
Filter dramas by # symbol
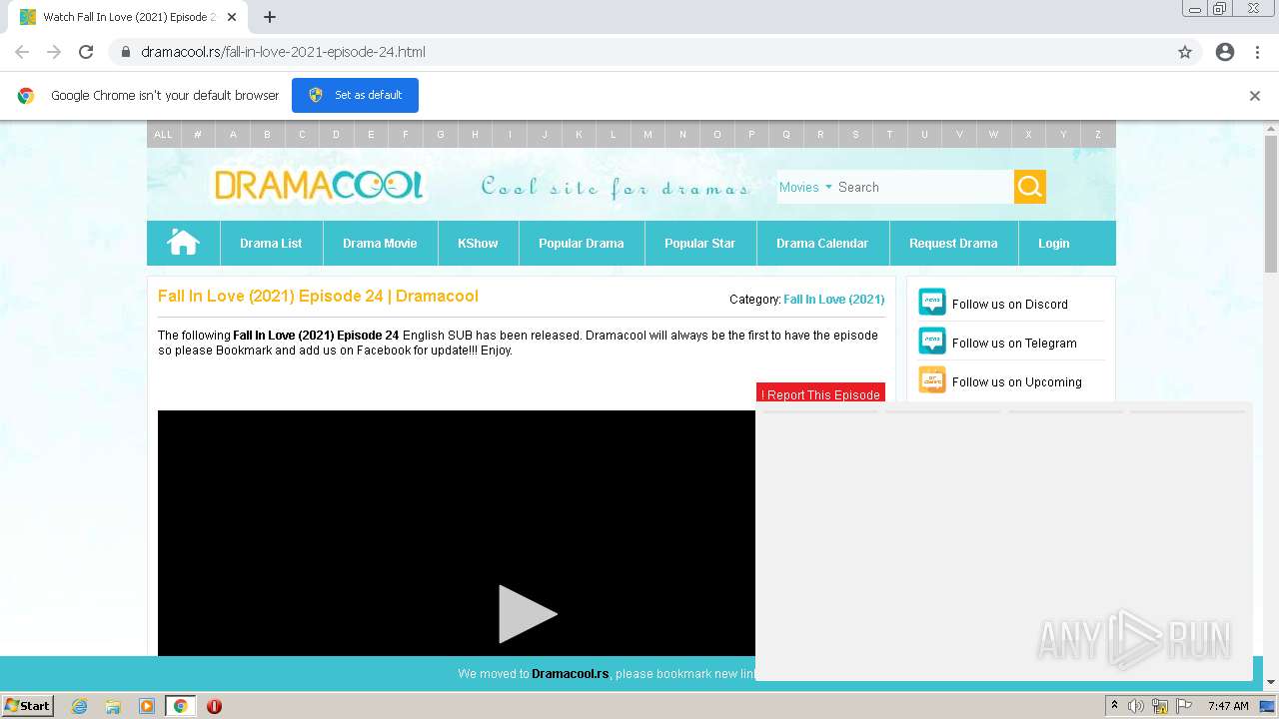(x=198, y=134)
